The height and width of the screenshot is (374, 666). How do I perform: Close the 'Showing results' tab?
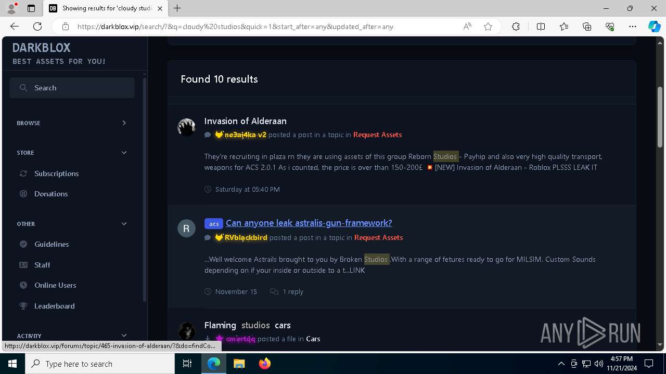[160, 8]
